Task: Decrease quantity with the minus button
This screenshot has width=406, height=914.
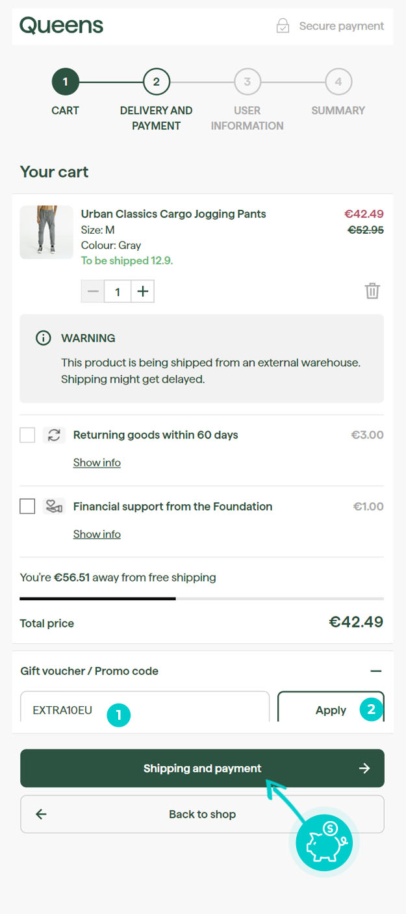Action: click(x=93, y=292)
